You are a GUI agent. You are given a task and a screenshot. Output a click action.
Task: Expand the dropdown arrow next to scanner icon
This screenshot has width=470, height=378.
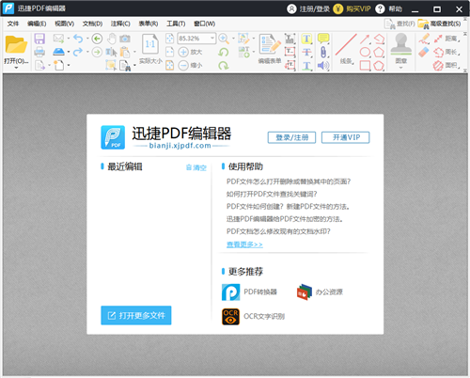coord(68,52)
